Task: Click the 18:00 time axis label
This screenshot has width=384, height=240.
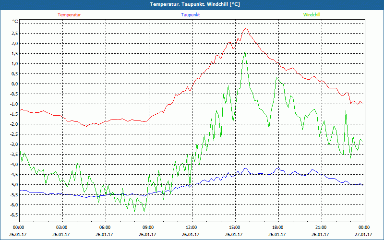Action: pos(278,228)
